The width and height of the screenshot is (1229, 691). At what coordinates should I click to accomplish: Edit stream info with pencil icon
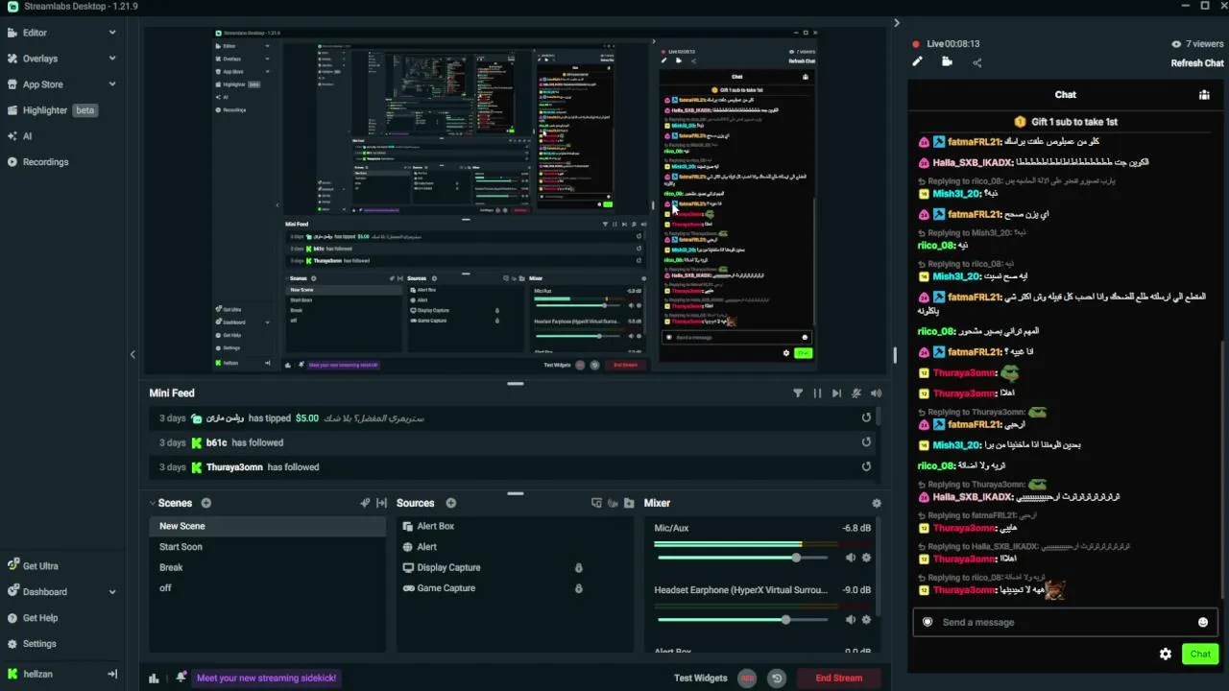(918, 62)
